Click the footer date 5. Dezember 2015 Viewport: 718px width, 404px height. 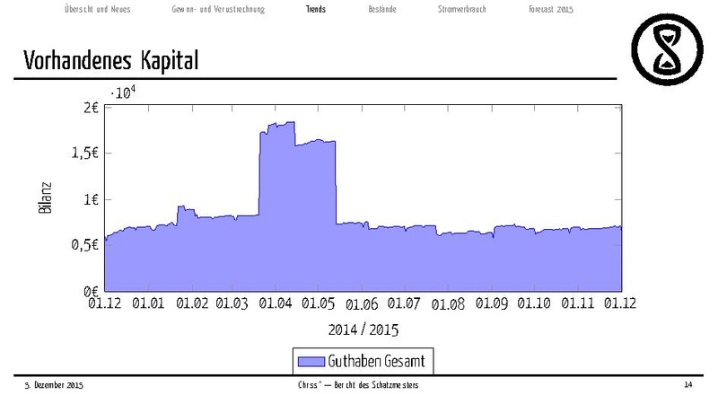(53, 385)
